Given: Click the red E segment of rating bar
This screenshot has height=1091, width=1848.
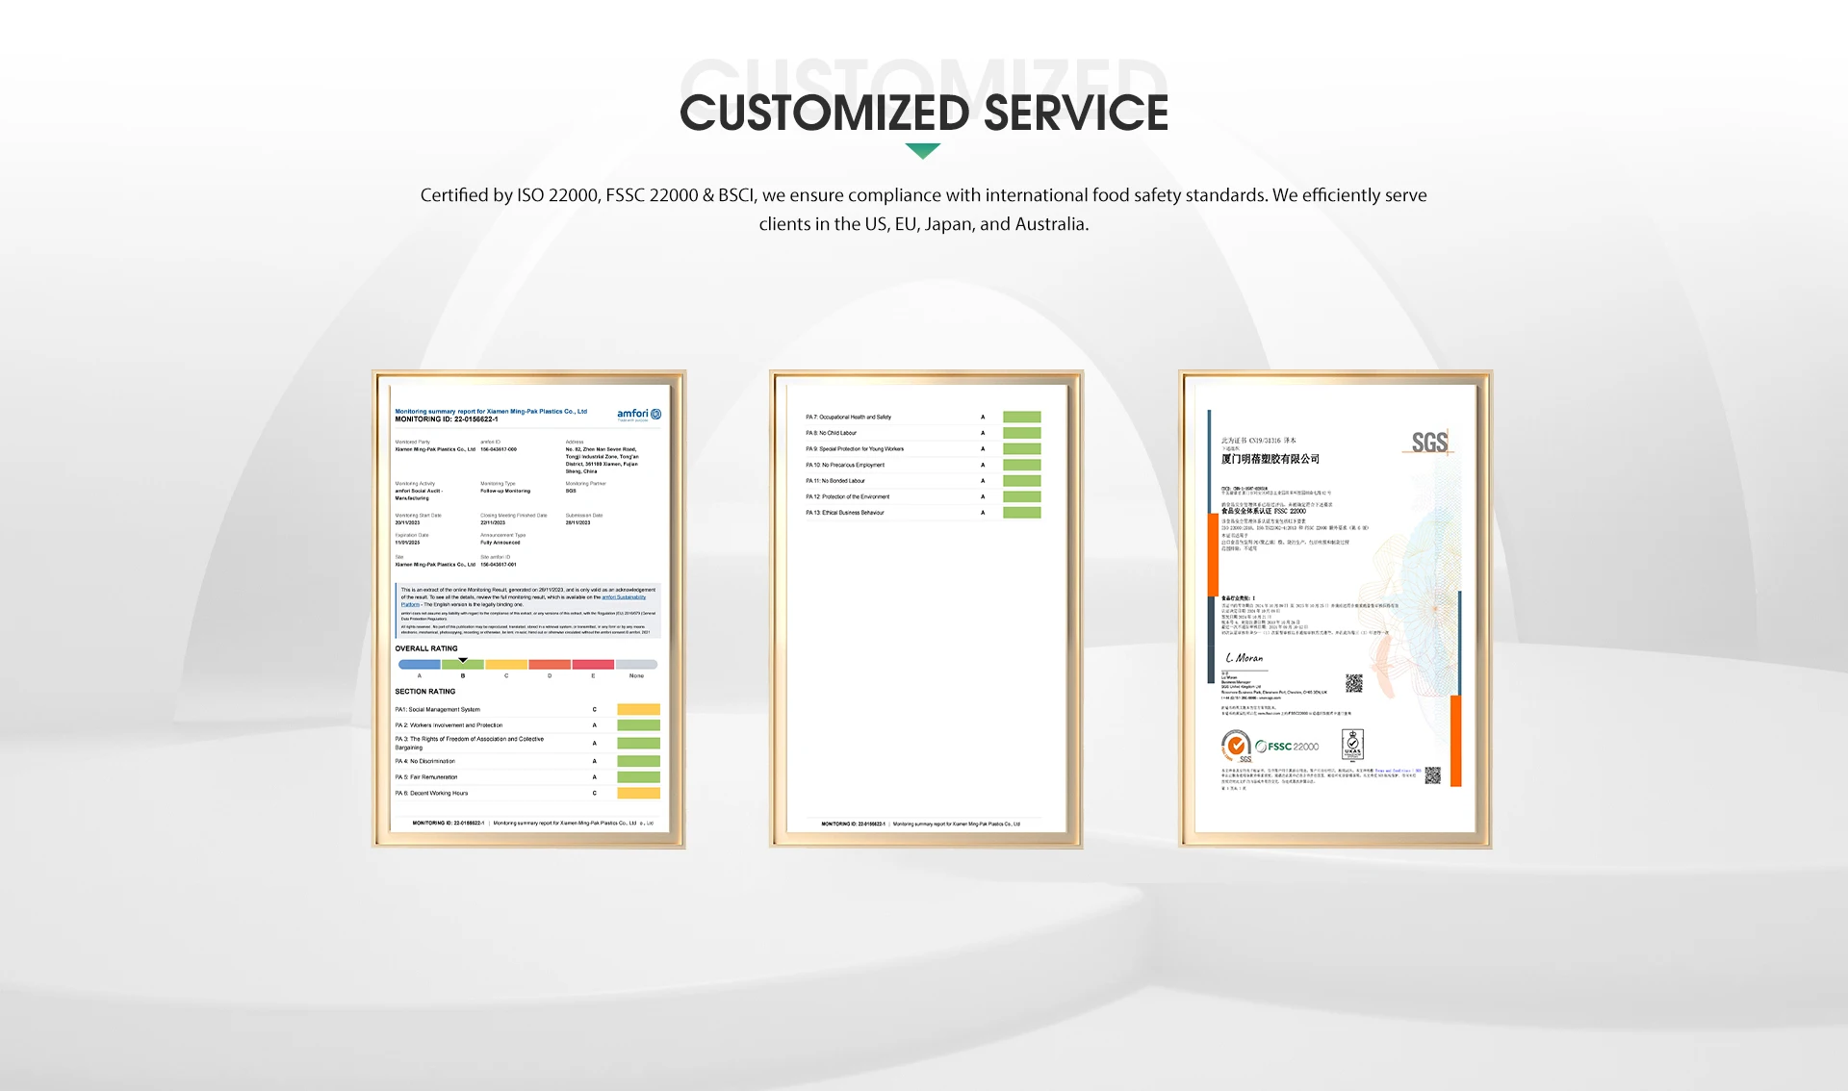Looking at the screenshot, I should [x=593, y=665].
